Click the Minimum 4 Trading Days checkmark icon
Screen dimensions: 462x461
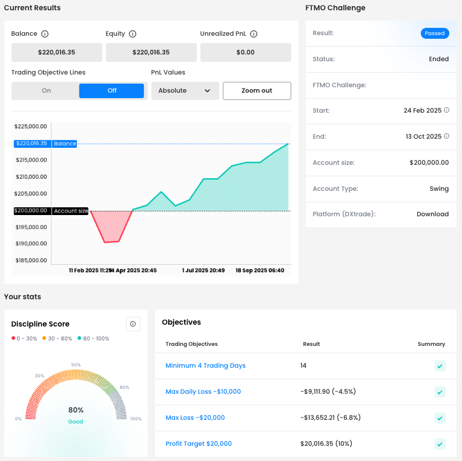pos(440,366)
